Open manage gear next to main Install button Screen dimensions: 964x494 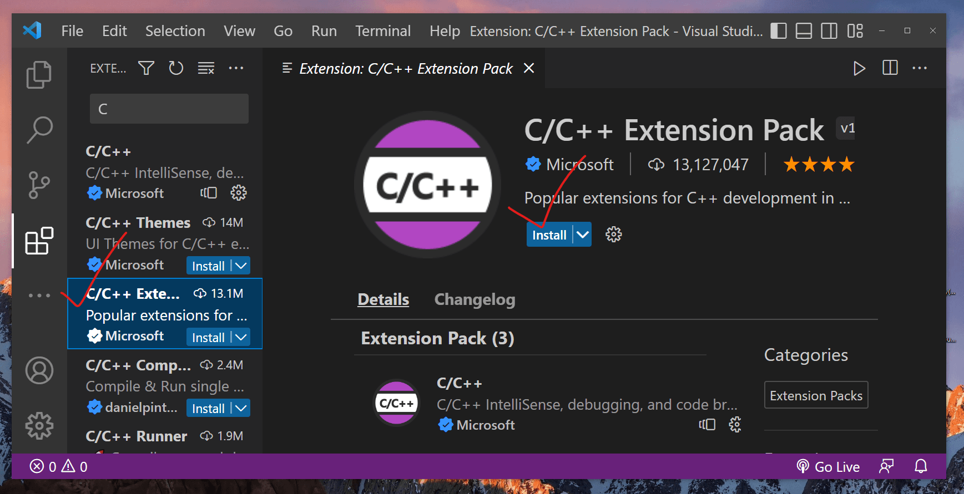(x=613, y=235)
